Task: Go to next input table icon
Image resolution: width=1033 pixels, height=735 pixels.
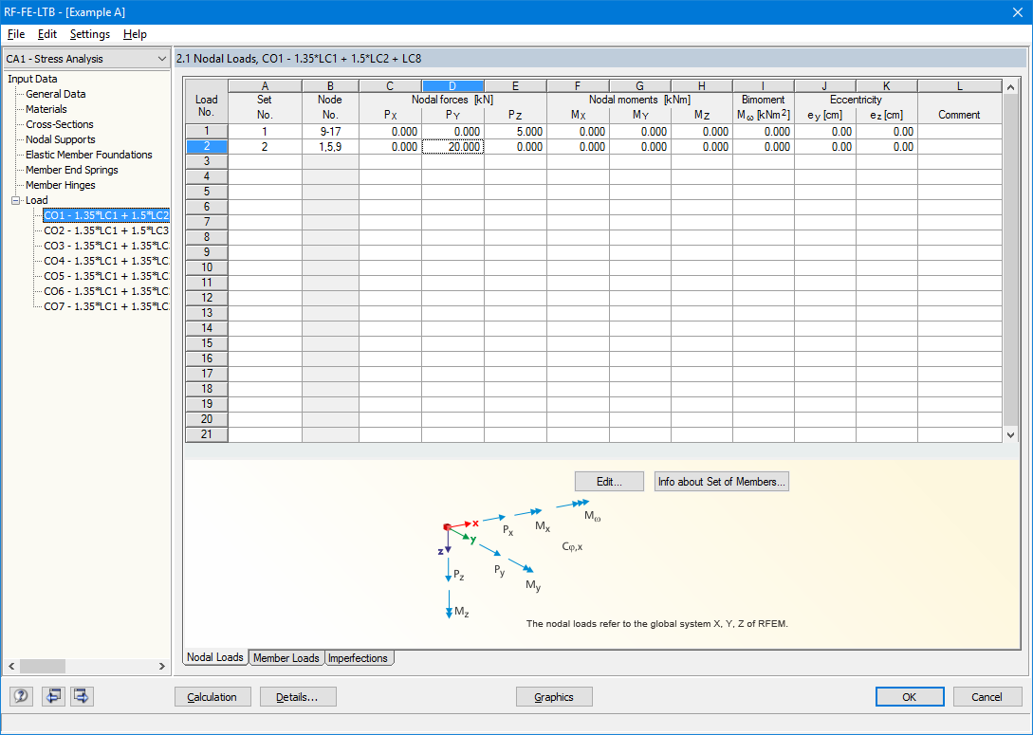Action: tap(82, 696)
